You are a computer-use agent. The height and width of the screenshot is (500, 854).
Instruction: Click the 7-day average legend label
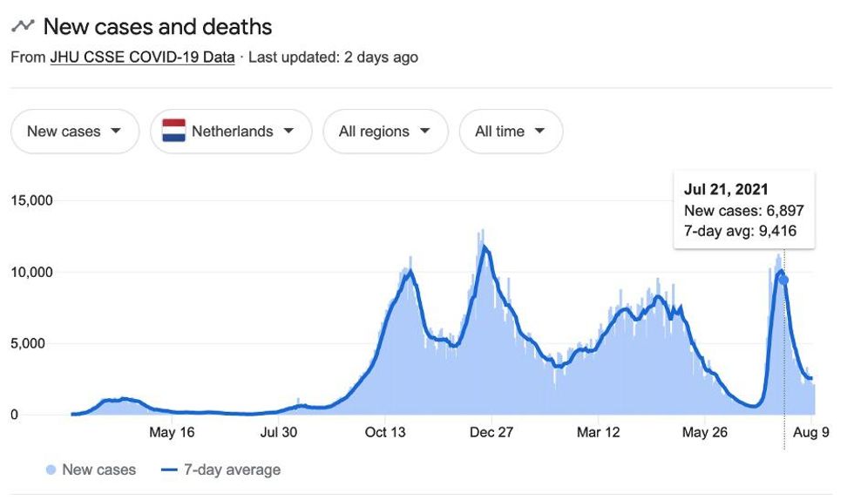point(232,470)
